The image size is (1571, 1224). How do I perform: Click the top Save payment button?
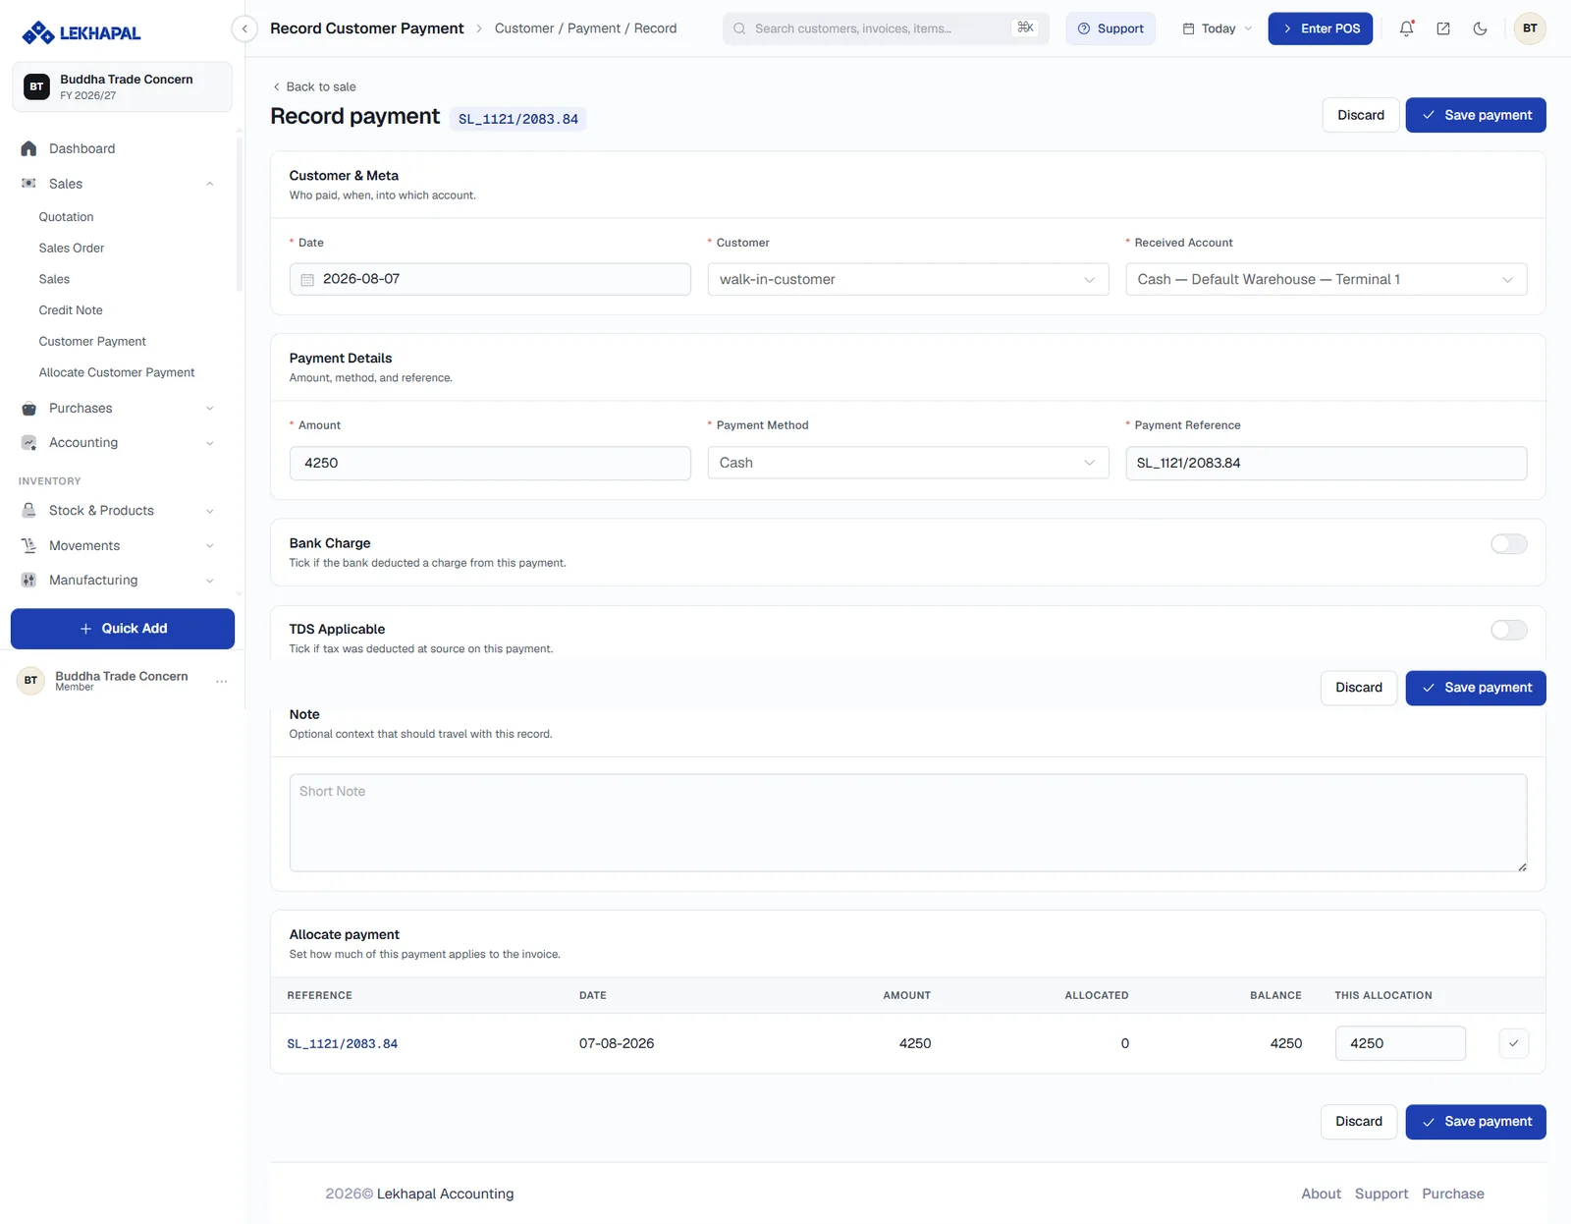[1476, 115]
